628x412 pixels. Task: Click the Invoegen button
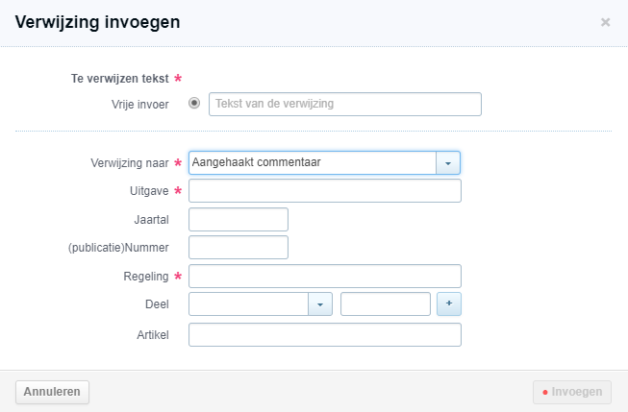click(572, 392)
